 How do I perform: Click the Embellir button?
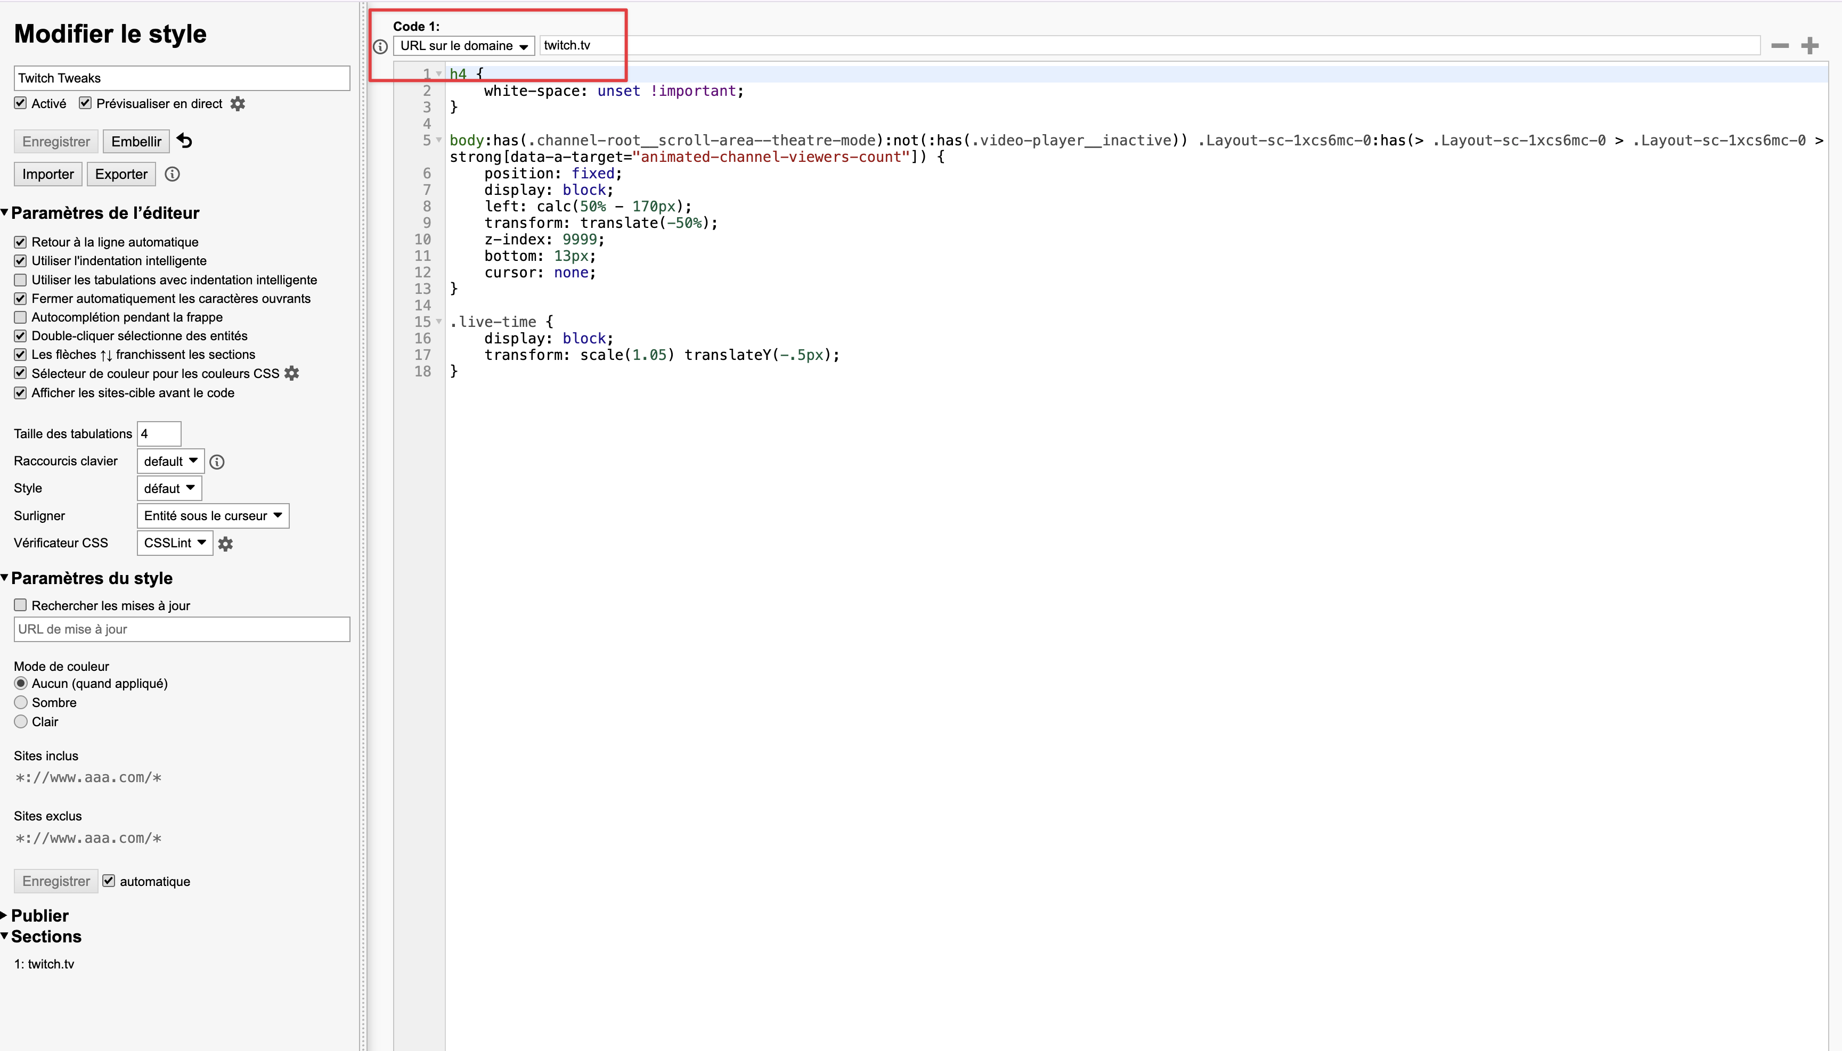coord(136,142)
